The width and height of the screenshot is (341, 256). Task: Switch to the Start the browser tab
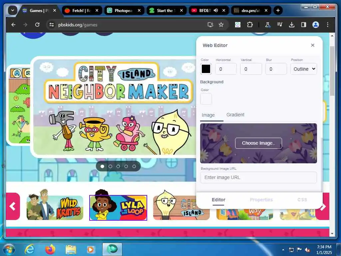coord(167,10)
